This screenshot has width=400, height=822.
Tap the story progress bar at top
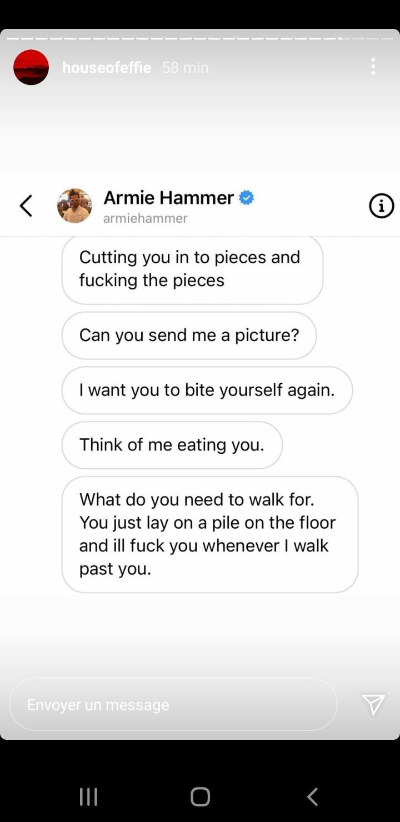point(200,38)
